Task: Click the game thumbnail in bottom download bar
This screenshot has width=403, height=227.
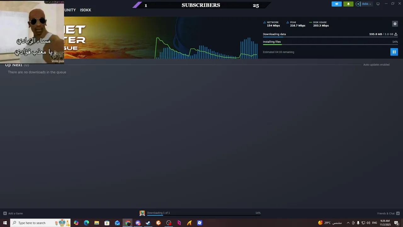Action: click(142, 213)
